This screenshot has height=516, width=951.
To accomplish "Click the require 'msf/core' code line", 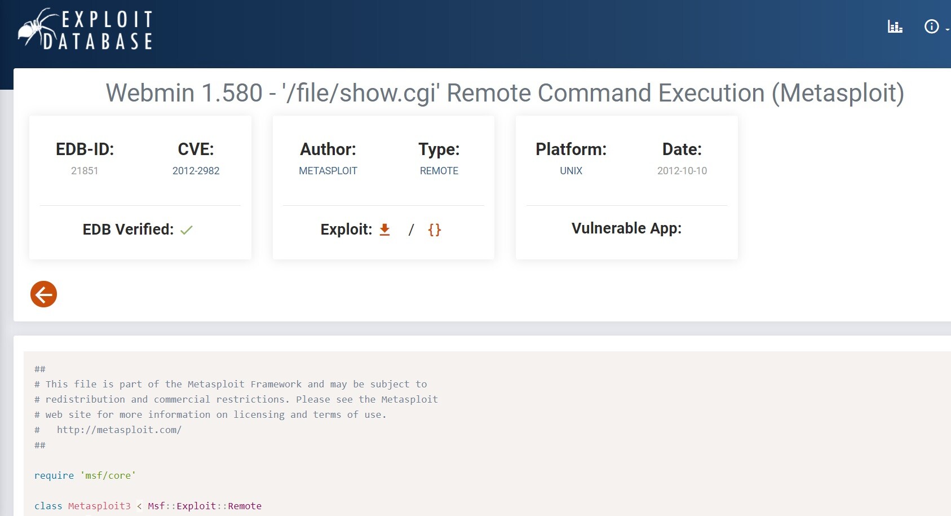I will pyautogui.click(x=85, y=475).
